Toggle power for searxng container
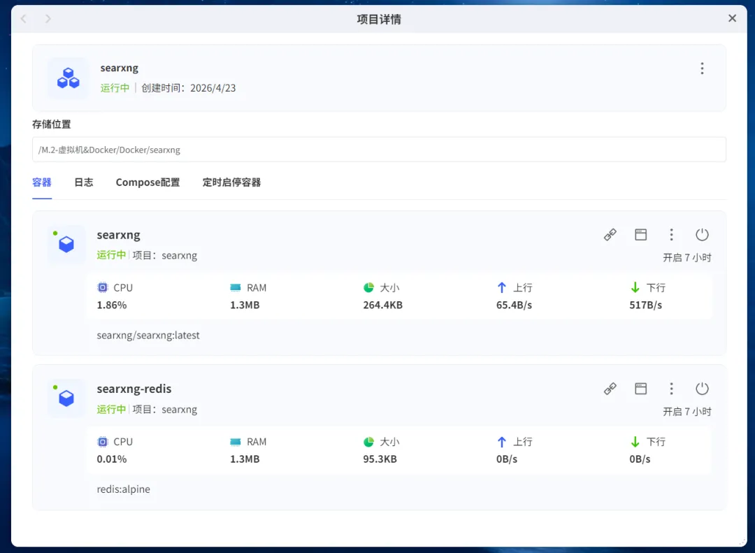The height and width of the screenshot is (553, 755). coord(702,235)
